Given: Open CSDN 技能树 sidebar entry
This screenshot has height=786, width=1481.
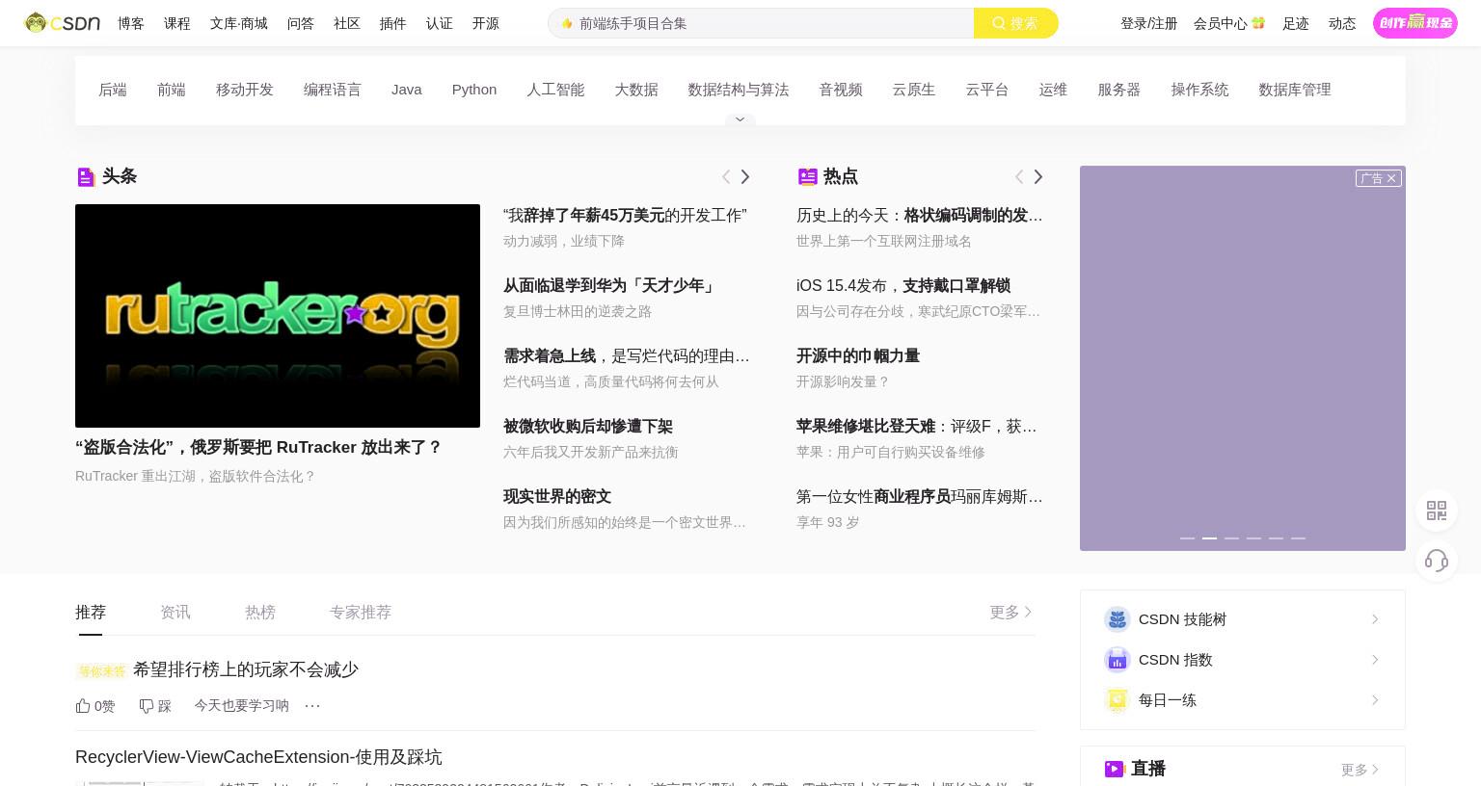Looking at the screenshot, I should pos(1242,619).
